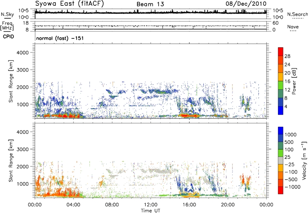The width and height of the screenshot is (308, 213).
Task: Click the date '08/Dec/2010'
Action: pos(246,3)
